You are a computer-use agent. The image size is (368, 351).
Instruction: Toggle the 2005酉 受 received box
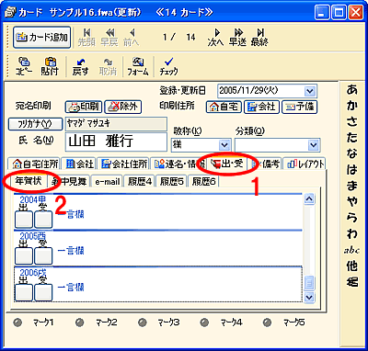point(43,255)
